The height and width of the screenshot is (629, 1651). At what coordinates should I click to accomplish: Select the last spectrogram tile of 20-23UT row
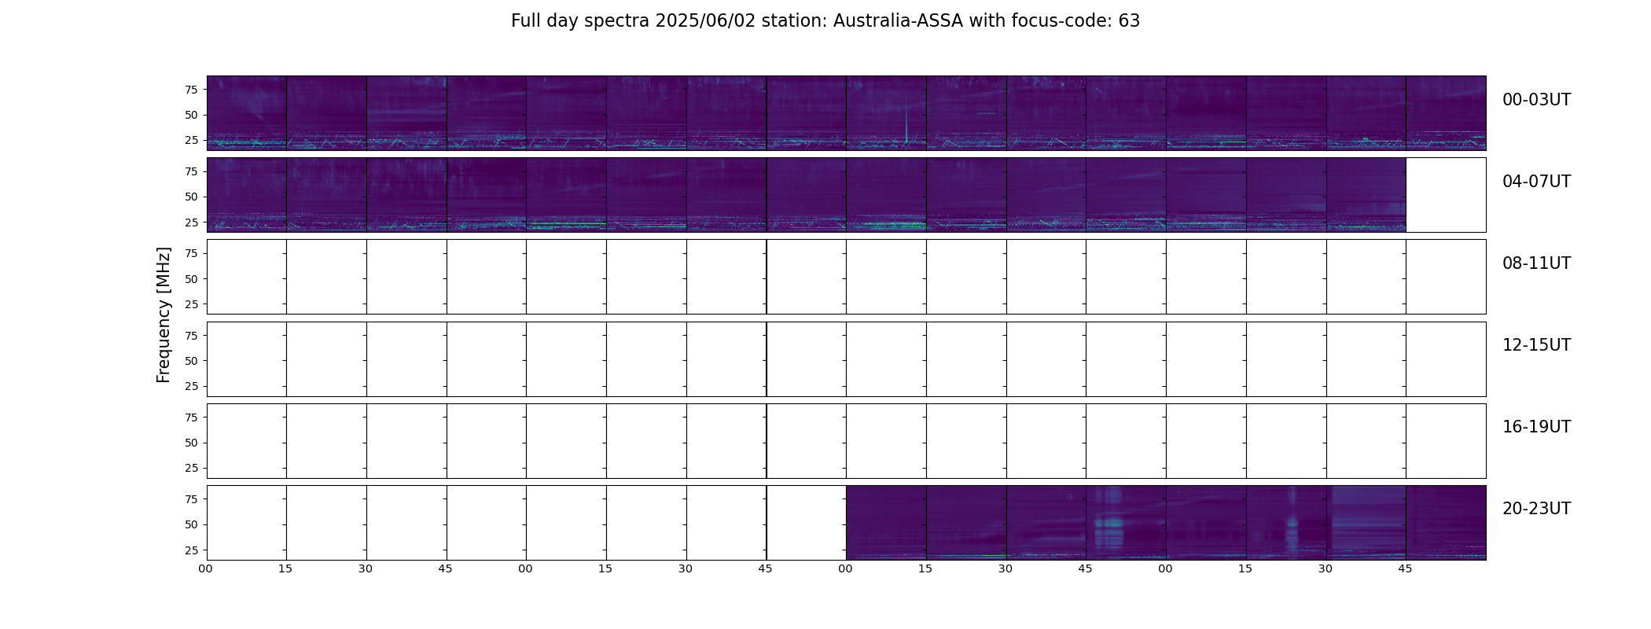coord(1446,522)
